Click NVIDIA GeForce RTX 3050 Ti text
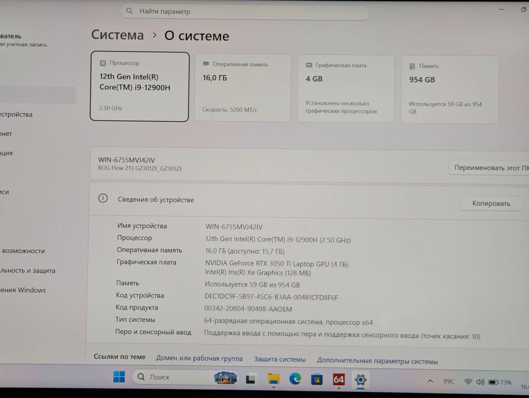Screen dimensions: 529x398 coord(276,264)
